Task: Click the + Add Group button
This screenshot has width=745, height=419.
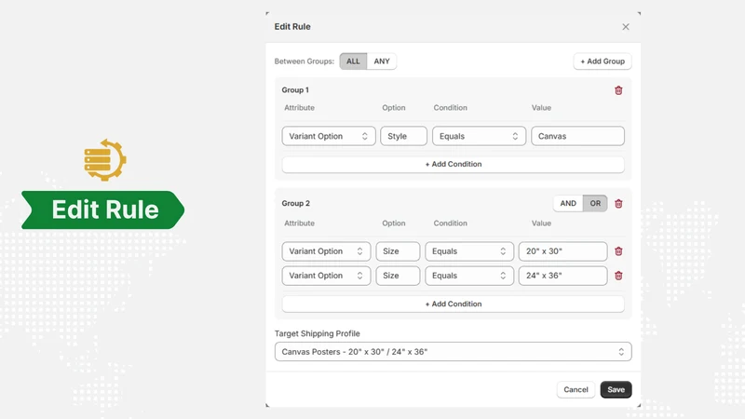Action: coord(603,61)
